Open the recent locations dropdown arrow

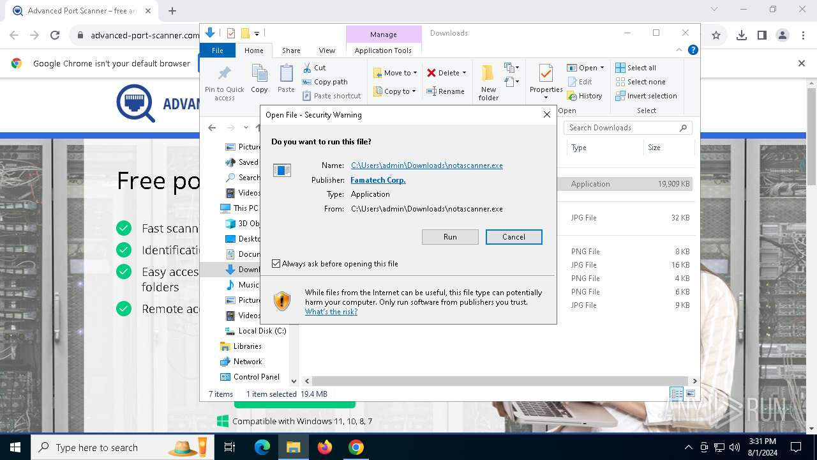point(246,128)
